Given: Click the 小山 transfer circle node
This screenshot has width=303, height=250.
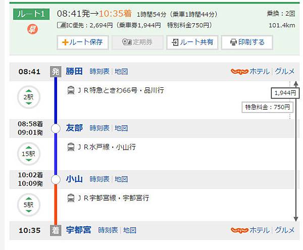Looking at the screenshot, I should tap(56, 179).
